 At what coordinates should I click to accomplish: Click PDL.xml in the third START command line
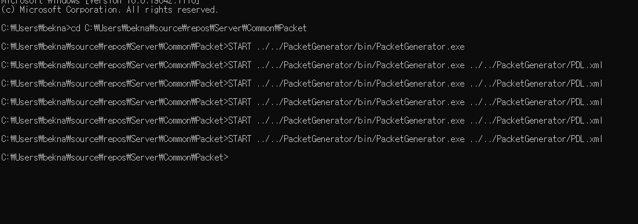(x=586, y=84)
